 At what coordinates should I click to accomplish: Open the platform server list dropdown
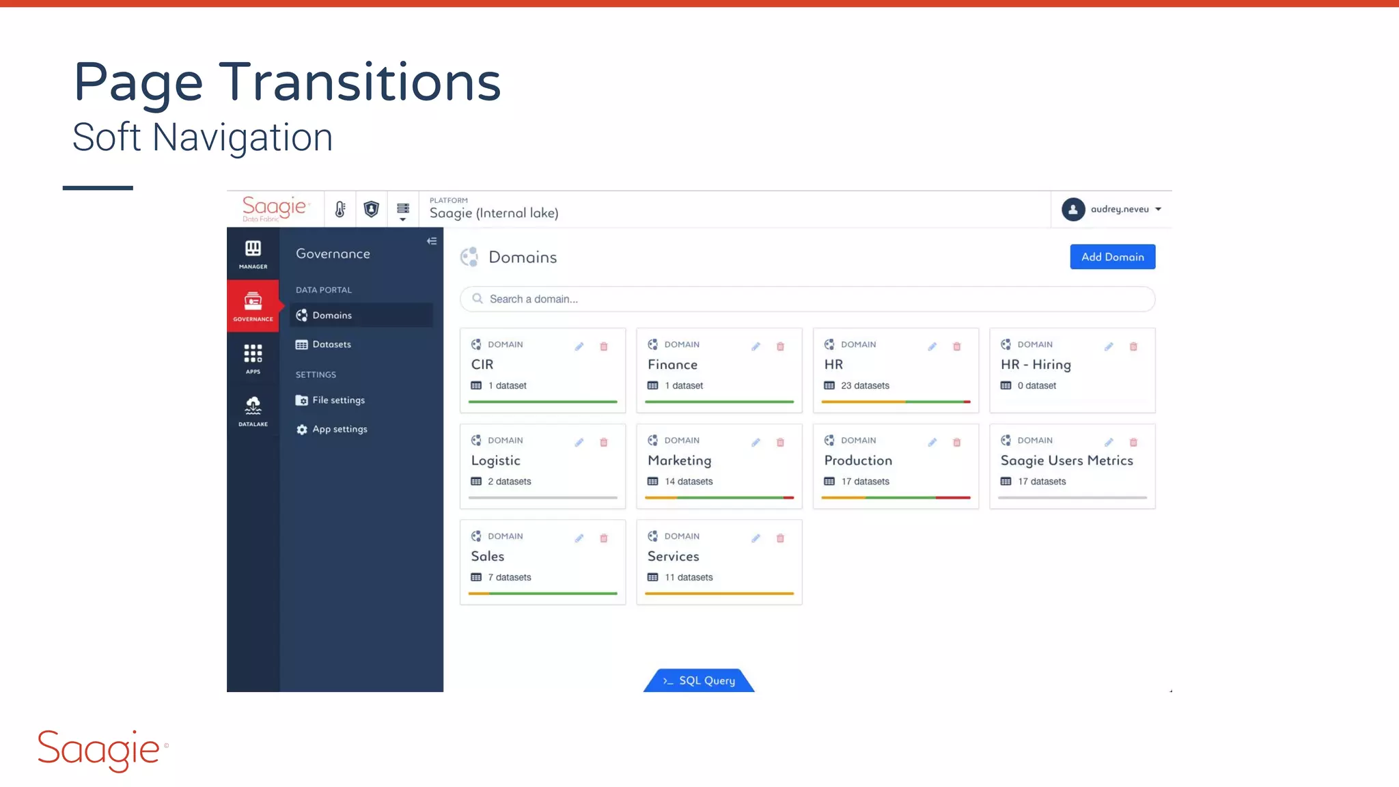[x=403, y=211]
